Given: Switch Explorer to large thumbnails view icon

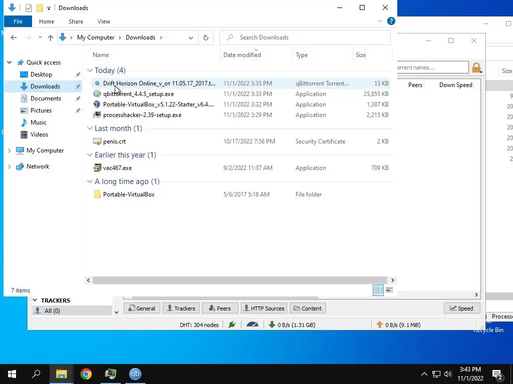Looking at the screenshot, I should tap(389, 290).
